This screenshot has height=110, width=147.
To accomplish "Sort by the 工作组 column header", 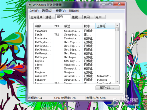I will pos(105,26).
